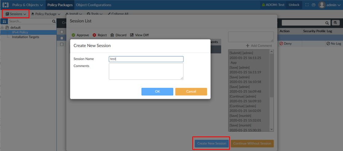Cancel the Create New Session dialog
This screenshot has width=343, height=151.
click(191, 92)
